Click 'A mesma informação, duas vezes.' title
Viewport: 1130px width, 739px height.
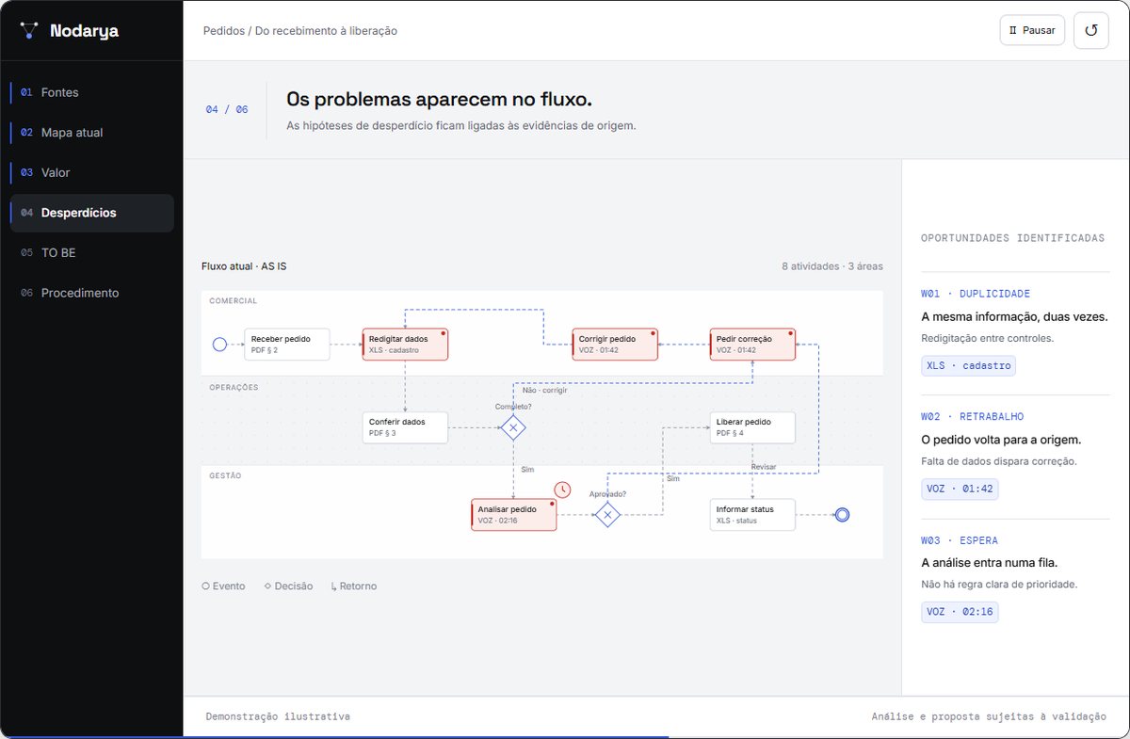tap(1014, 316)
